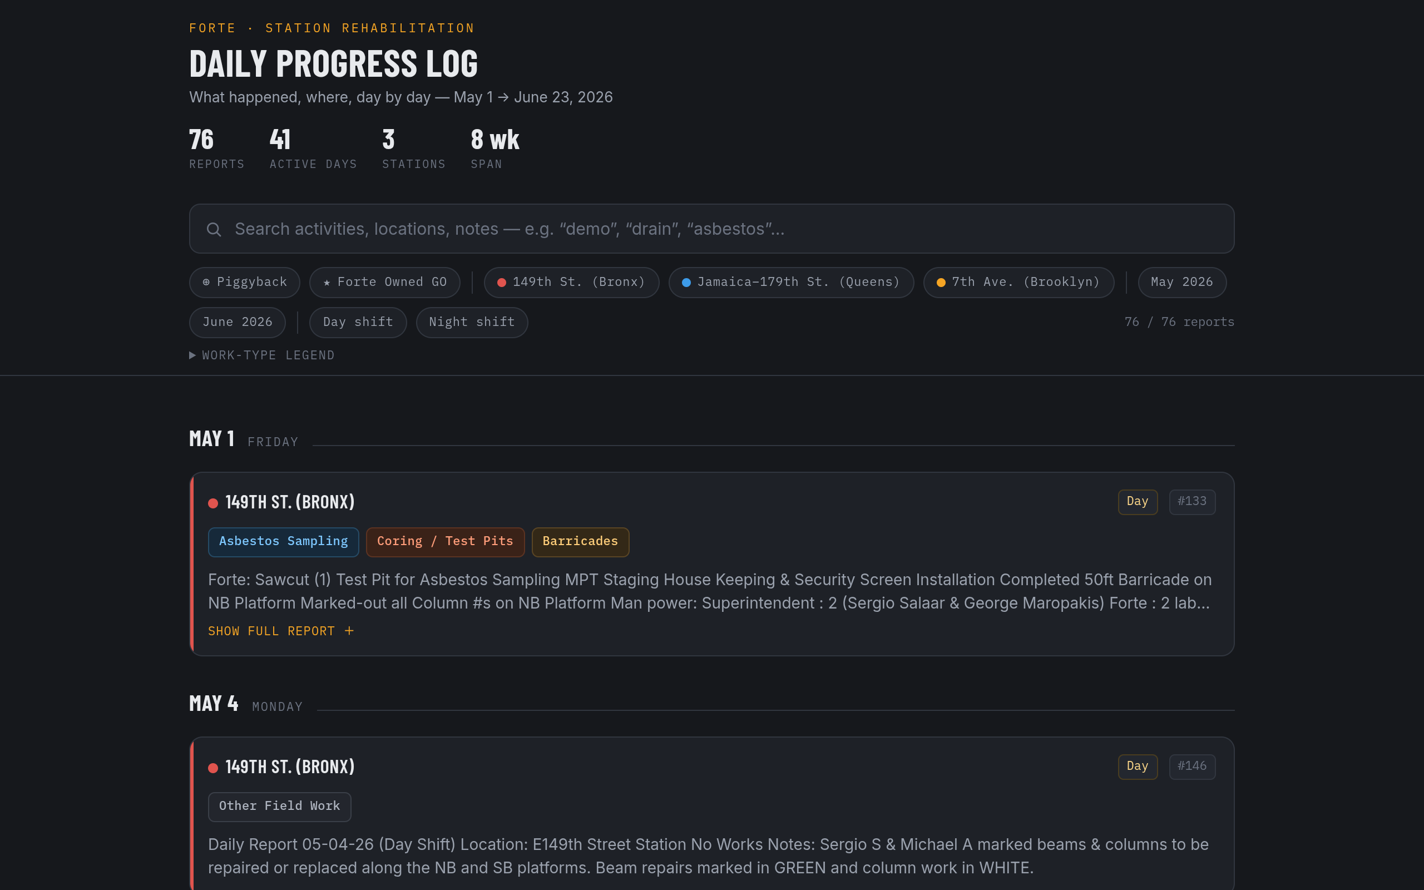Viewport: 1424px width, 890px height.
Task: Click the May 1 report summary text
Action: pos(710,591)
